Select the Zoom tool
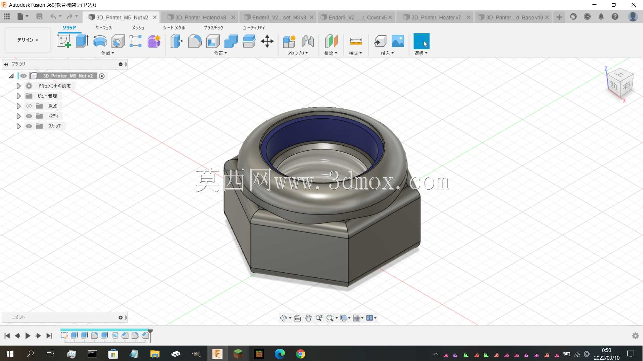Image resolution: width=643 pixels, height=361 pixels. tap(319, 318)
